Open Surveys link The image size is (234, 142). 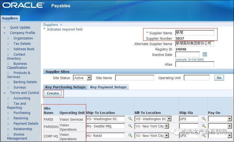point(19,87)
